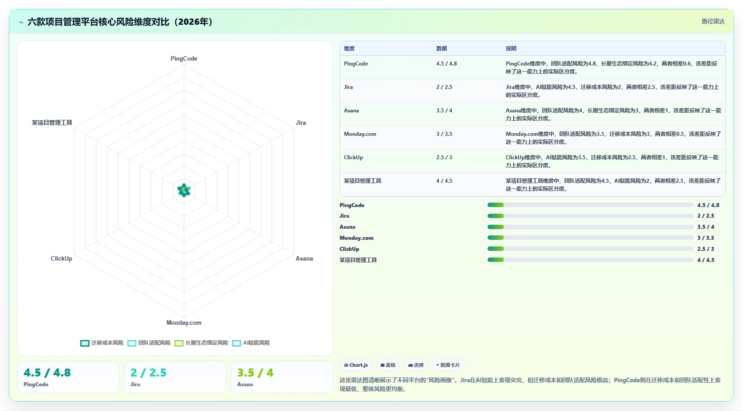
Task: Toggle the 迁移成本风险 legend swatch
Action: point(85,343)
